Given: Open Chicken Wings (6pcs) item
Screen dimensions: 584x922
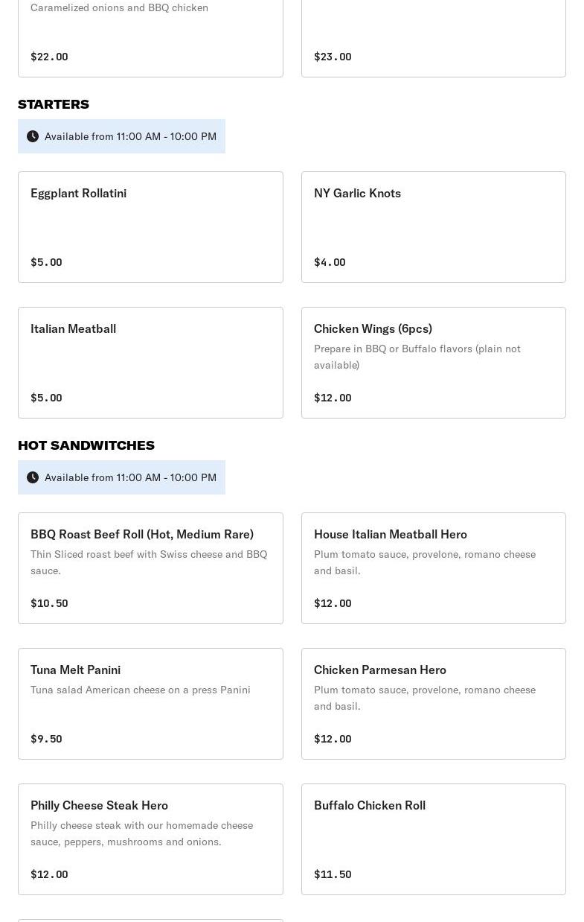Looking at the screenshot, I should pos(433,363).
